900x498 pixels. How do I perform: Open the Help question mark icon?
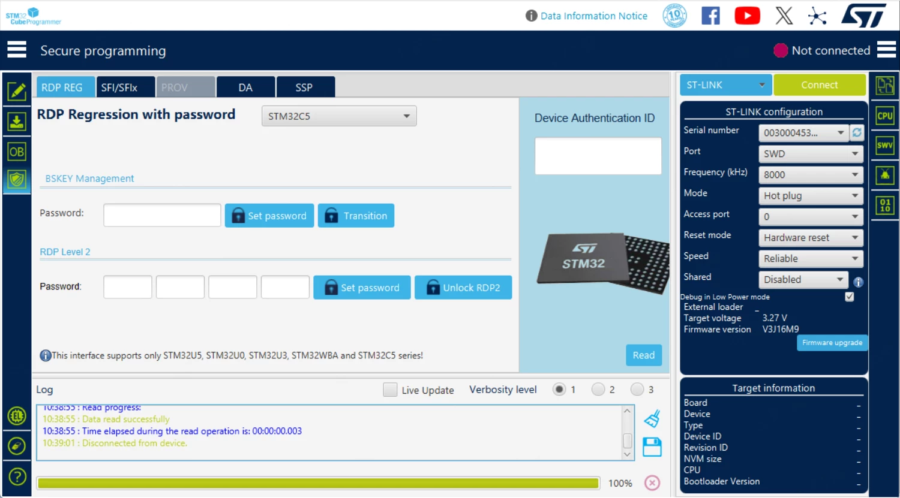point(17,476)
